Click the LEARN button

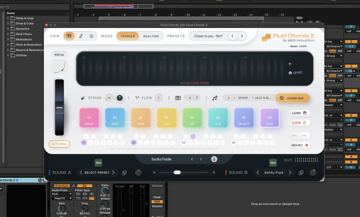click(x=299, y=113)
